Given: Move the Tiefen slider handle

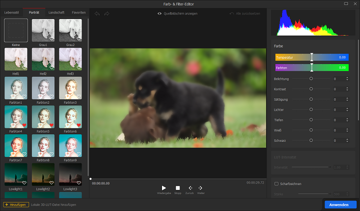Looking at the screenshot, I should click(x=311, y=120).
